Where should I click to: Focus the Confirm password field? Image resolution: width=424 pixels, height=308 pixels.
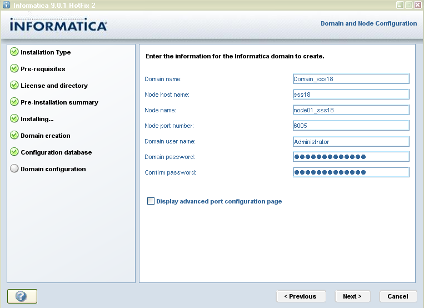(351, 172)
